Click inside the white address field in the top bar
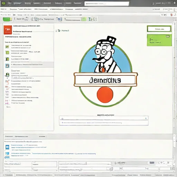Screen dimensions: 177x177 pos(106,3)
